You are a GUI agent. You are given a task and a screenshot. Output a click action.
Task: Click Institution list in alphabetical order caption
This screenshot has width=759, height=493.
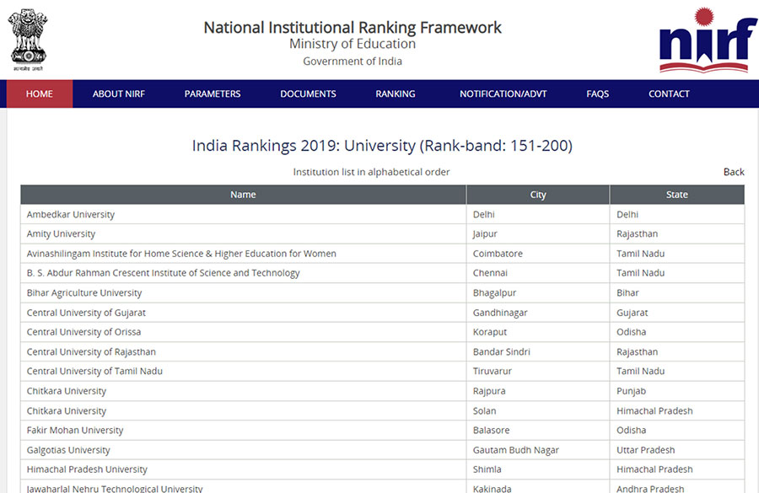pos(371,172)
